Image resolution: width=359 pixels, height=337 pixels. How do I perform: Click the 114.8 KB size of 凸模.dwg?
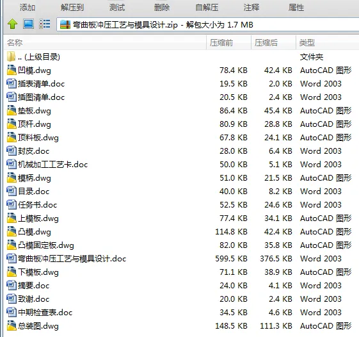pos(231,232)
